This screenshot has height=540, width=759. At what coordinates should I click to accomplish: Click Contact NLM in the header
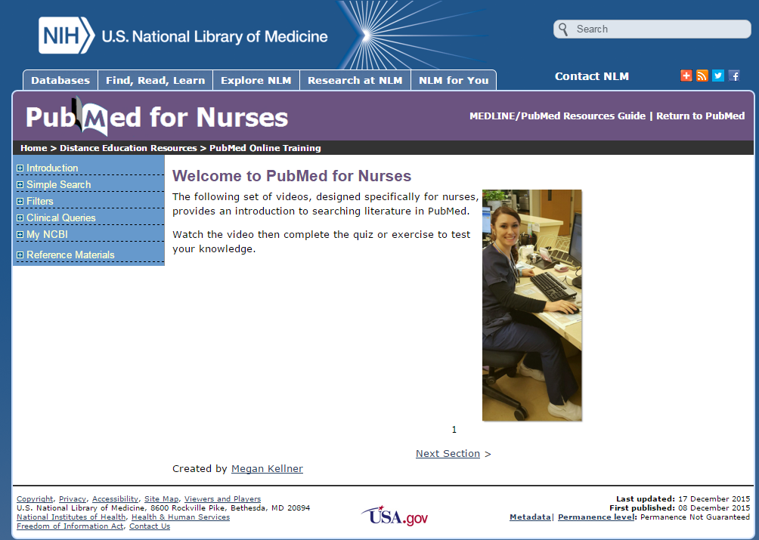[x=591, y=76]
